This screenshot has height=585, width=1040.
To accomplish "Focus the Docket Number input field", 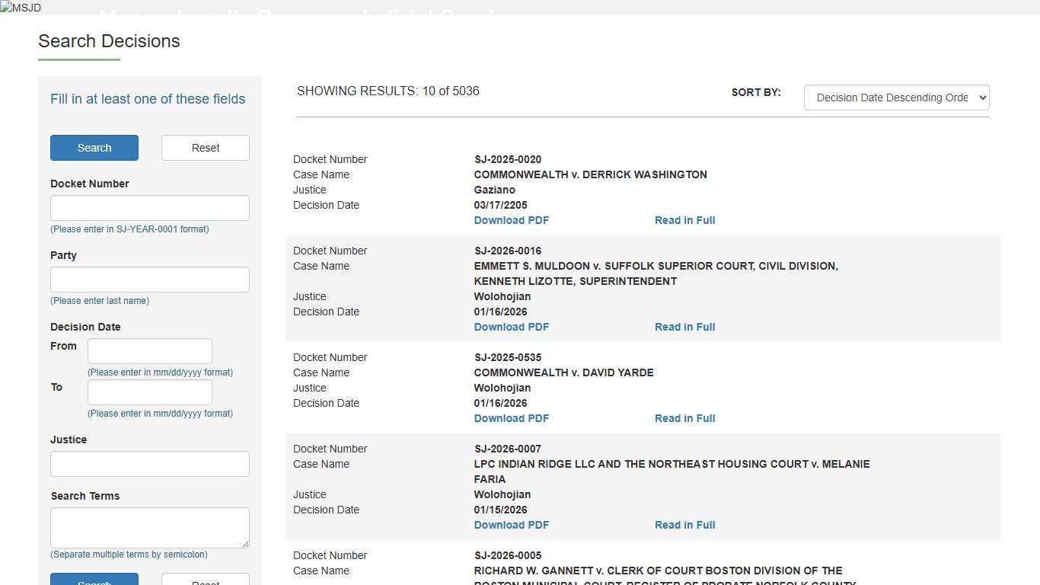I will tap(149, 208).
